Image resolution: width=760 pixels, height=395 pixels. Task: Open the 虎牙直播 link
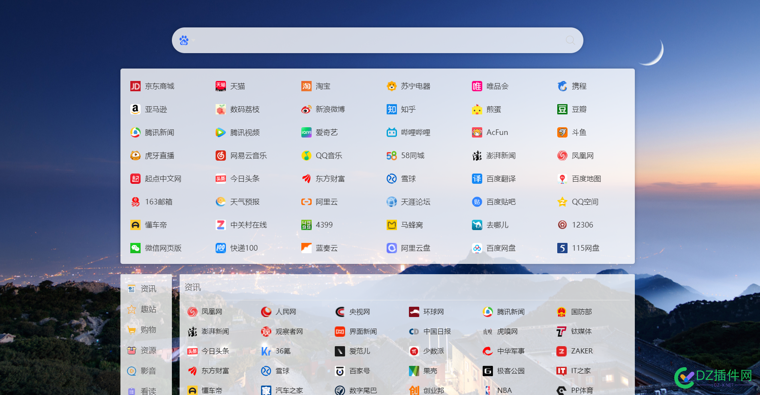[153, 156]
